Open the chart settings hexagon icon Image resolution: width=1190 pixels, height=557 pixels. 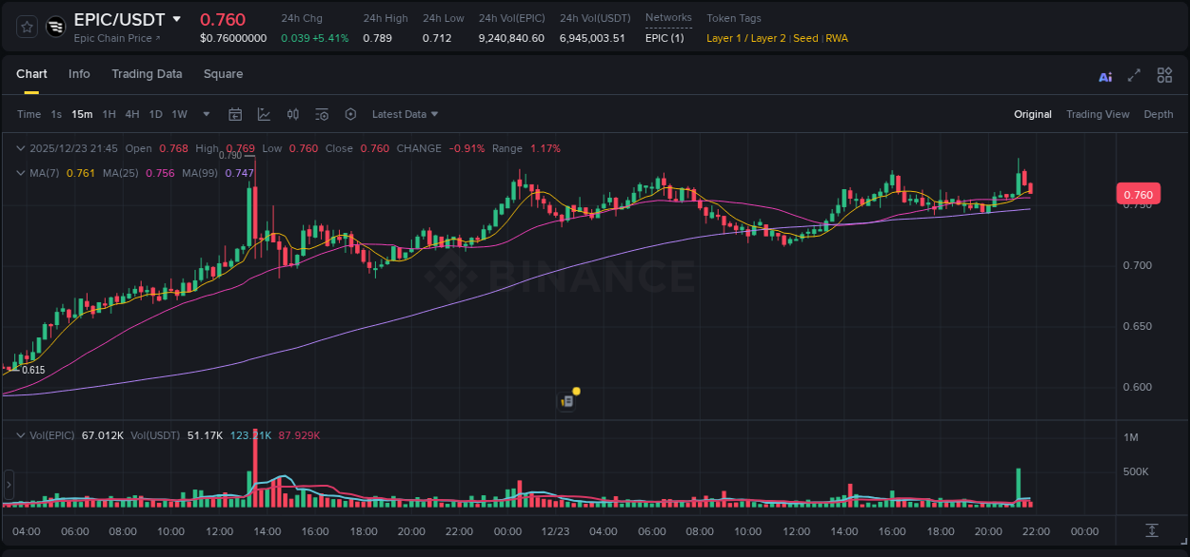tap(350, 114)
